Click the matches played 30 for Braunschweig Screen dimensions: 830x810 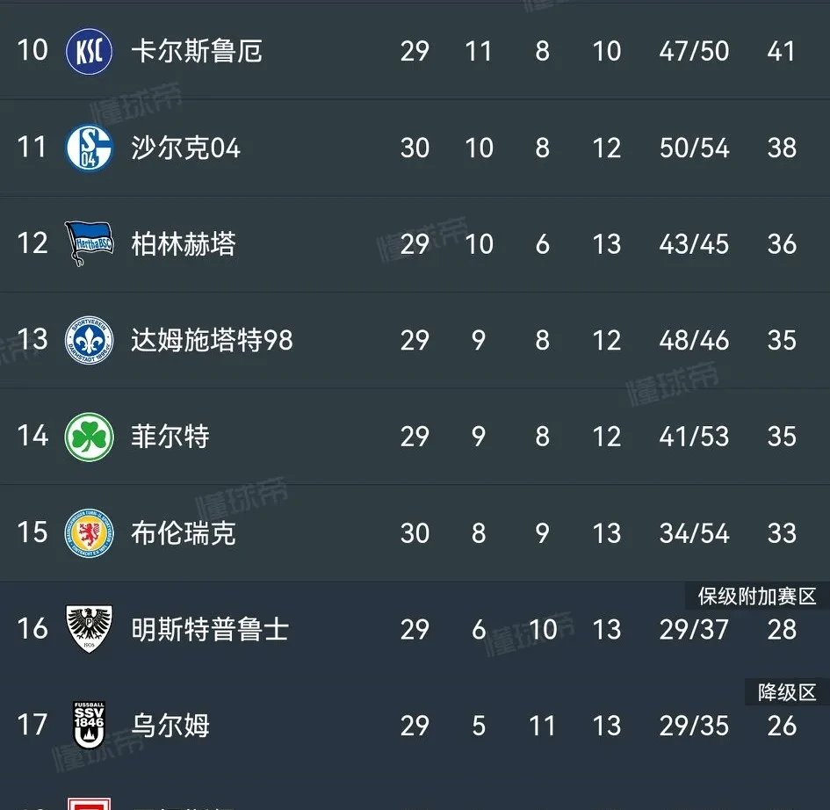415,533
